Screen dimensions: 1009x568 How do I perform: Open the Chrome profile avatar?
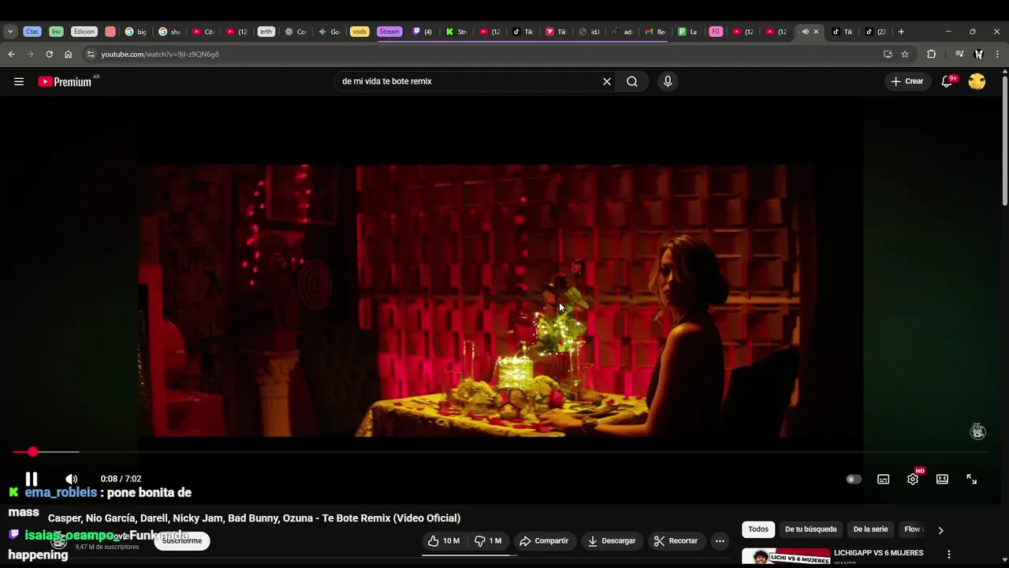click(978, 54)
